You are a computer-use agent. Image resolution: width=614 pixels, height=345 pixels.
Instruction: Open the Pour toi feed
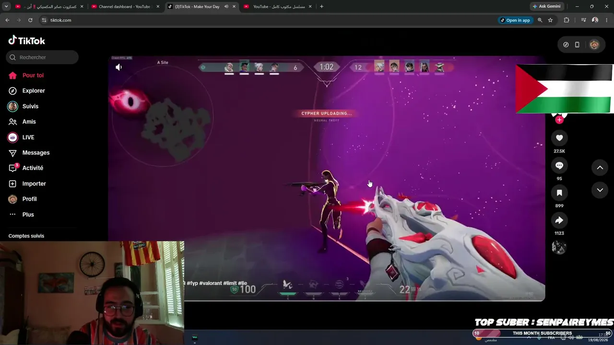point(33,75)
